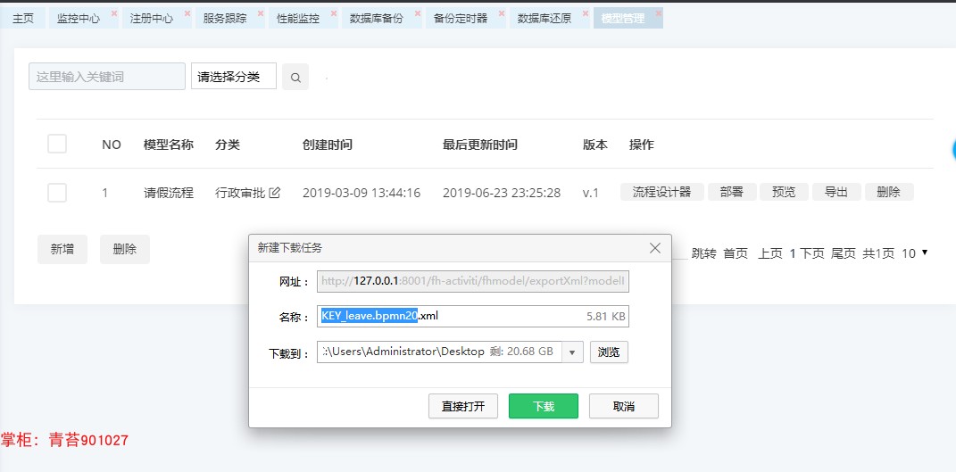Click the edit pencil icon beside 行政审批
The width and height of the screenshot is (956, 472).
coord(275,193)
